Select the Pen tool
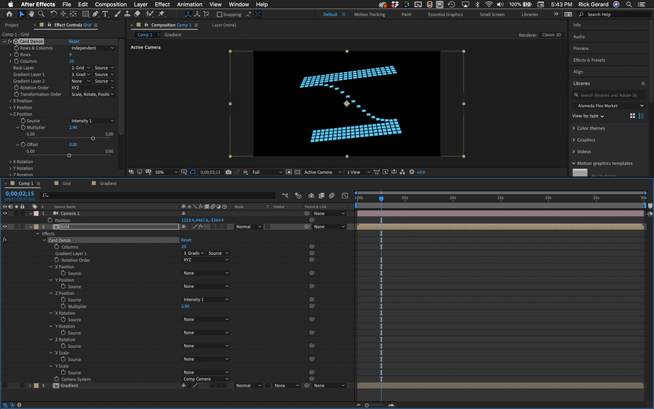This screenshot has height=409, width=654. [95, 14]
